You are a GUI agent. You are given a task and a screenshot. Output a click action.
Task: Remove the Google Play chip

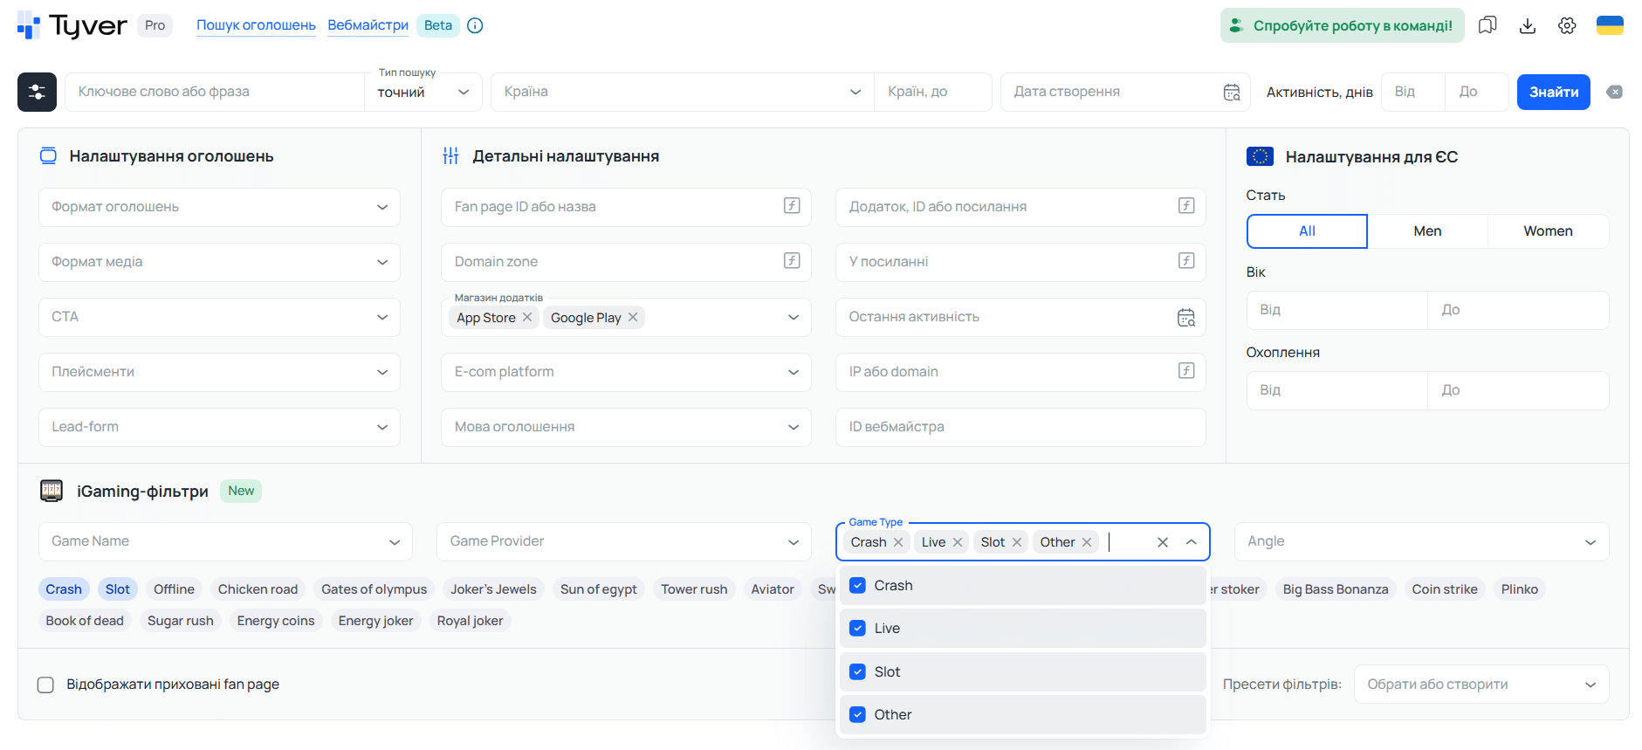click(633, 317)
